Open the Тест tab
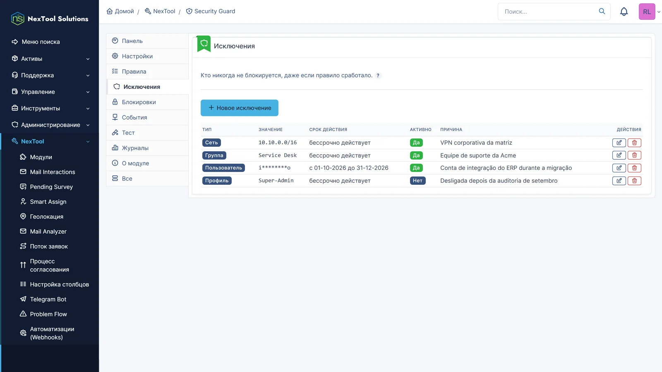Screen dimensions: 662x372 147,133
